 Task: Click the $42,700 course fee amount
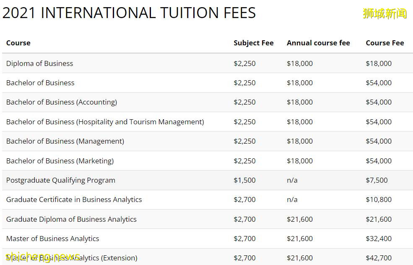tap(378, 258)
